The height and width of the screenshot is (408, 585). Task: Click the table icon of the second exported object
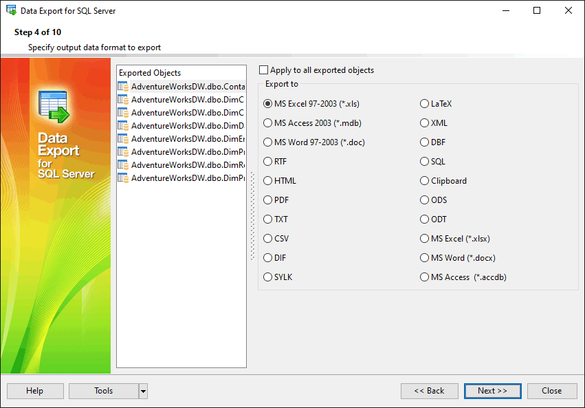tap(123, 100)
